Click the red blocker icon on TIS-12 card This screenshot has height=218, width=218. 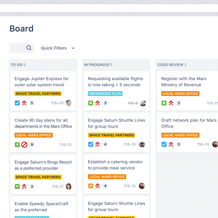coord(24,145)
